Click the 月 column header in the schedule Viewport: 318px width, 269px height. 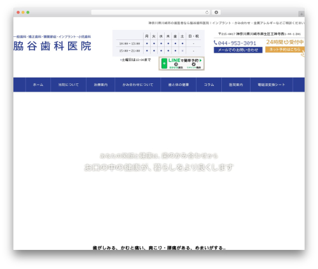point(147,36)
